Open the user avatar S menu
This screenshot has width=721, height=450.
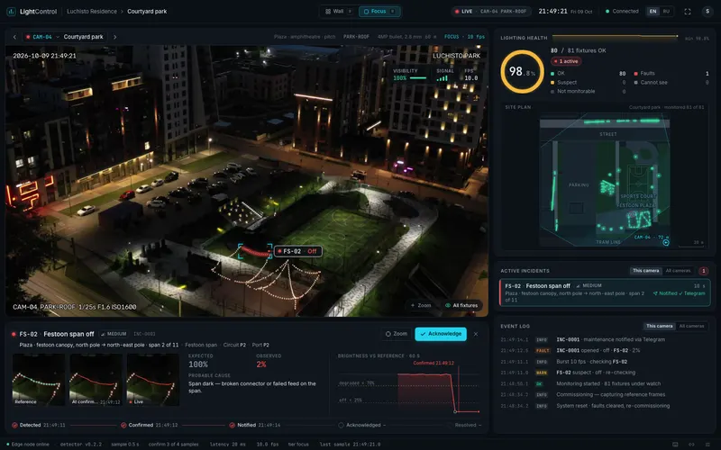[x=707, y=12]
